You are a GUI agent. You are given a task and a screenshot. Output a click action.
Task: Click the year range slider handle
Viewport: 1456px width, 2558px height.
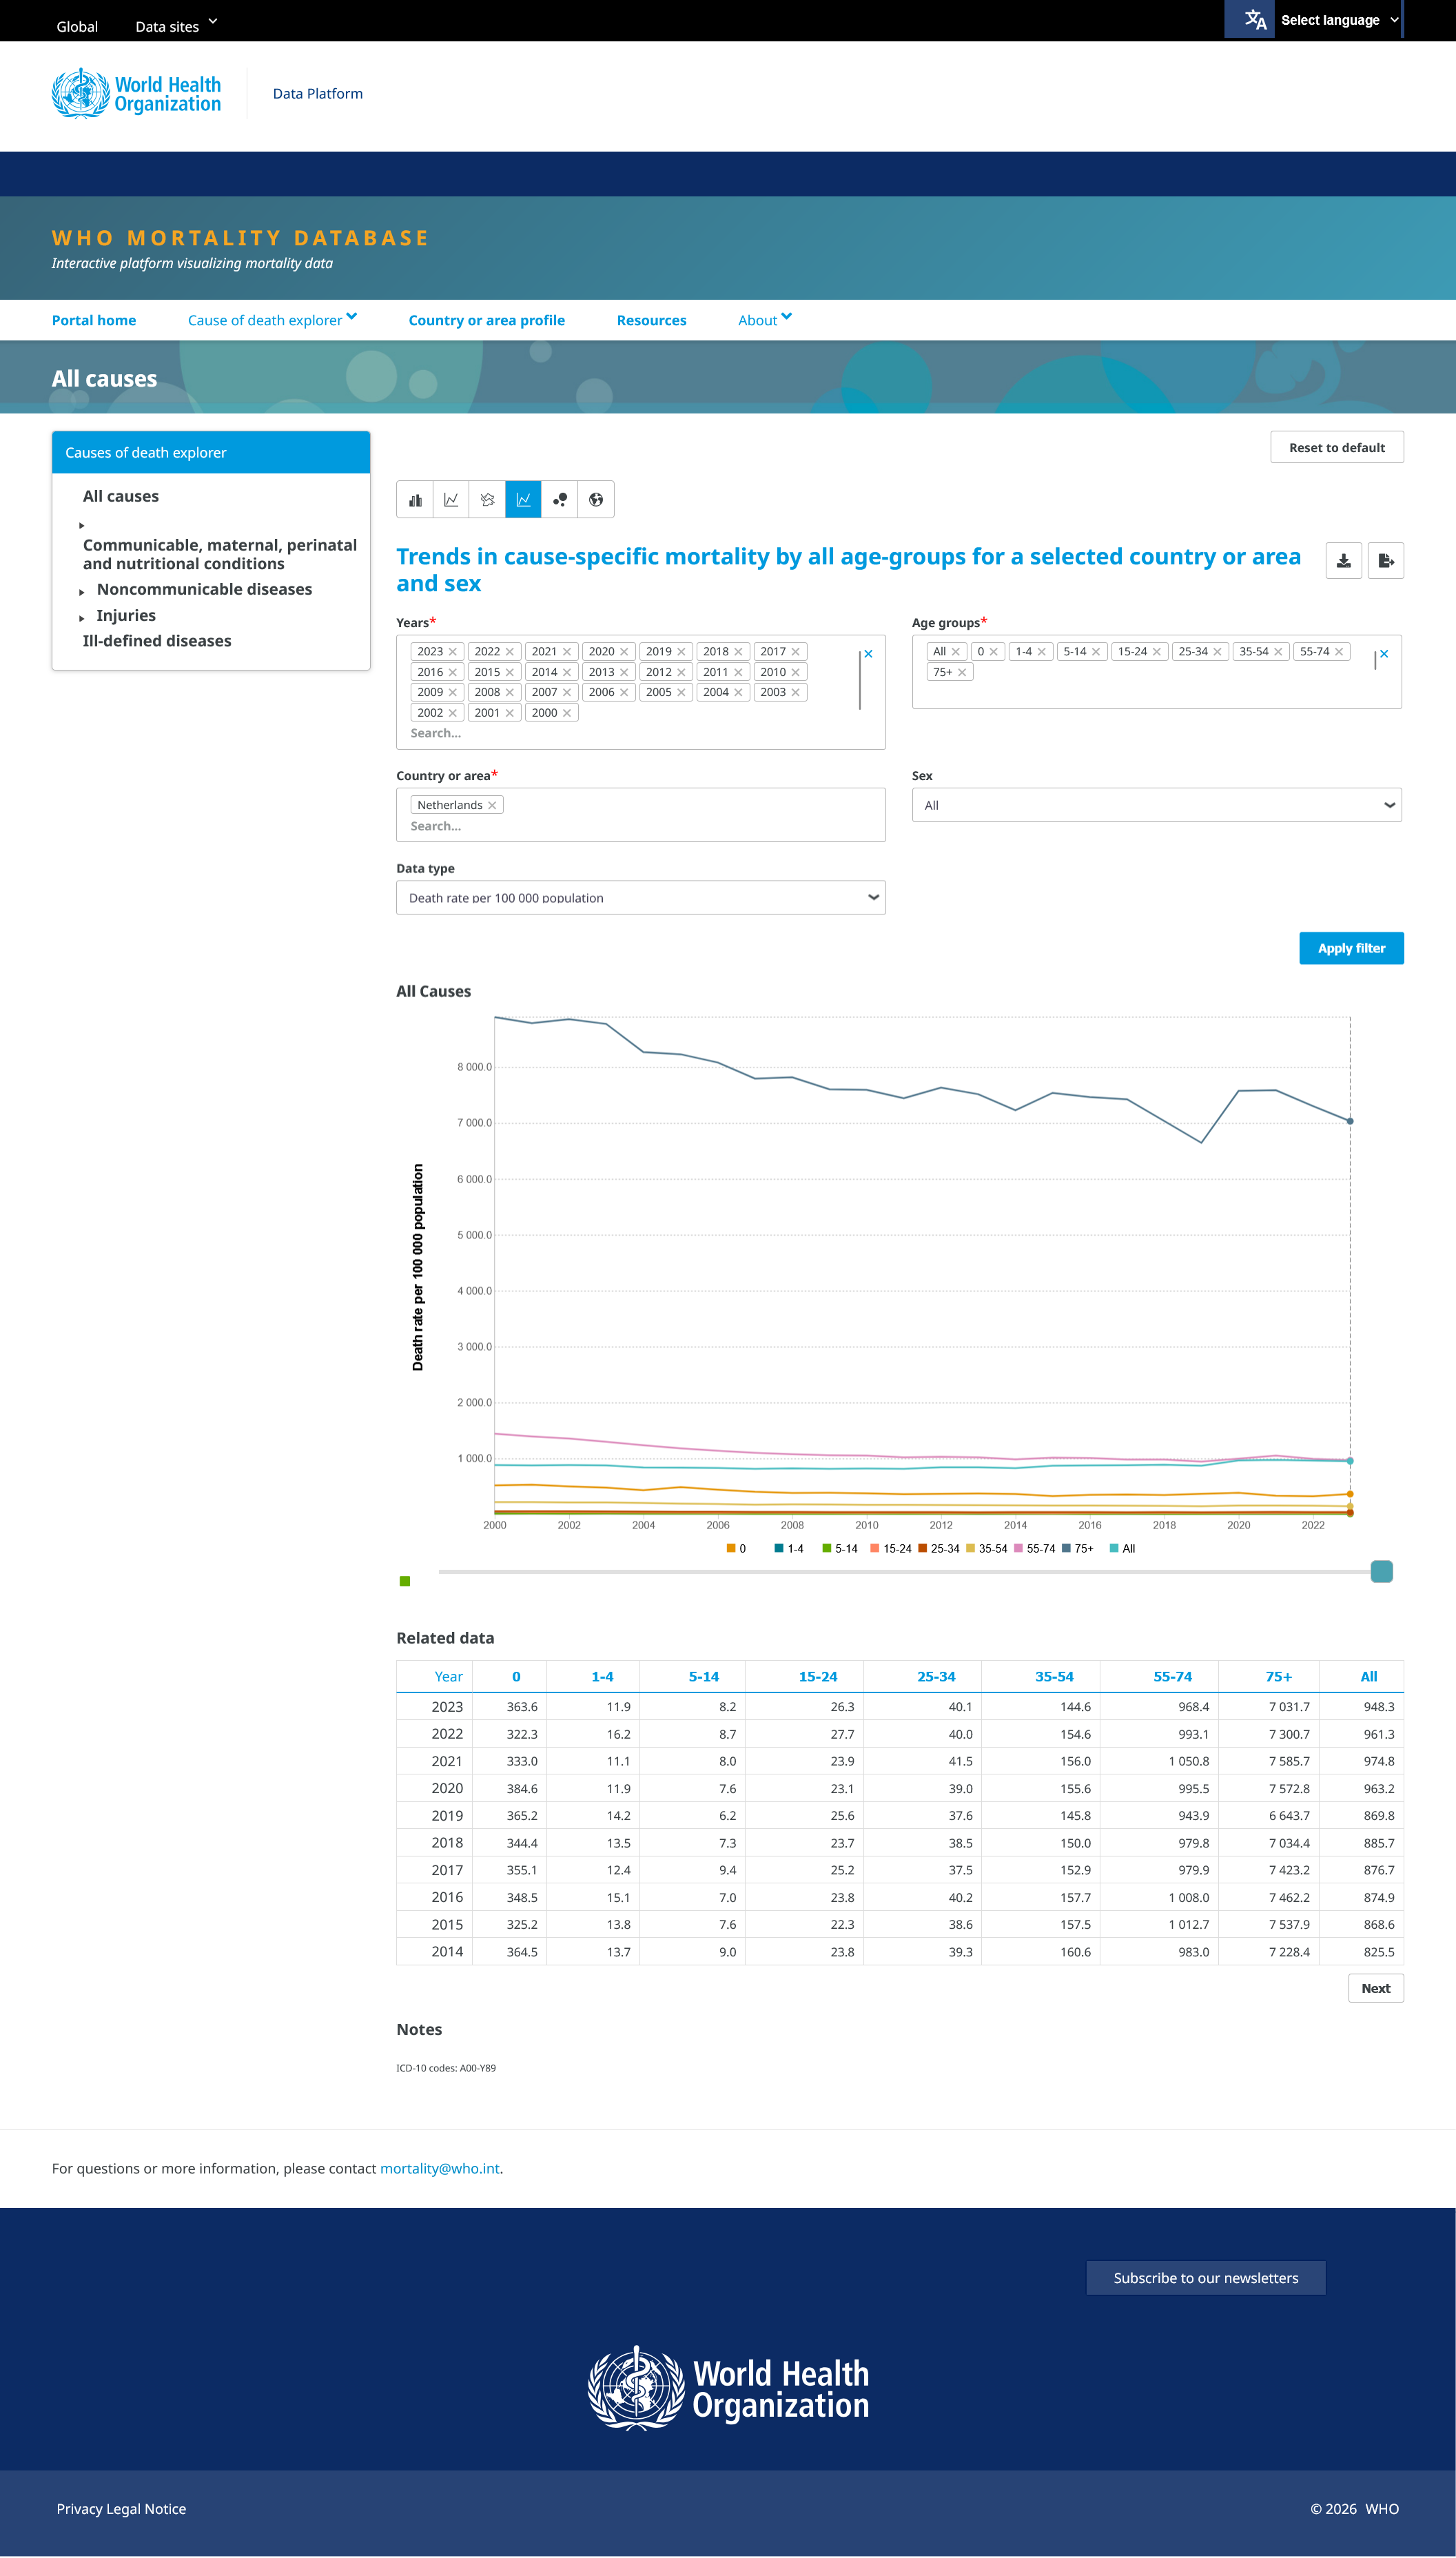pos(1381,1572)
